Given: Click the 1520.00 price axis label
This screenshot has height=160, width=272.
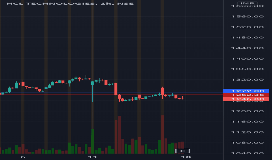Looking at the screenshot, I should (247, 27).
